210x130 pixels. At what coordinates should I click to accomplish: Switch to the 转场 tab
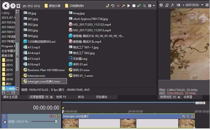pyautogui.click(x=81, y=97)
